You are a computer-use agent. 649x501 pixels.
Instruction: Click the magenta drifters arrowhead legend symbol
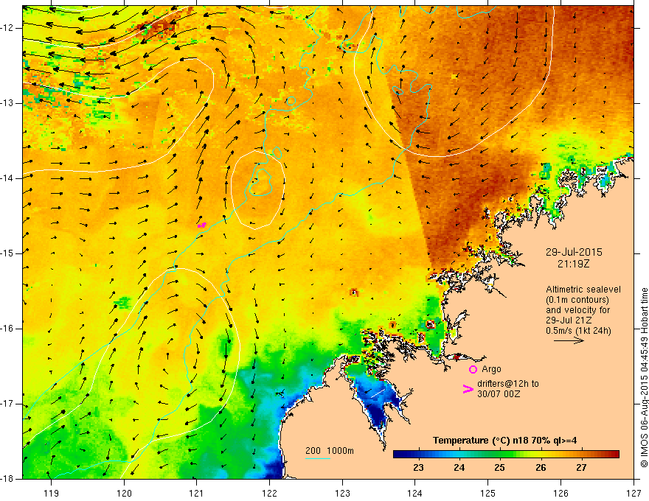[x=468, y=389]
